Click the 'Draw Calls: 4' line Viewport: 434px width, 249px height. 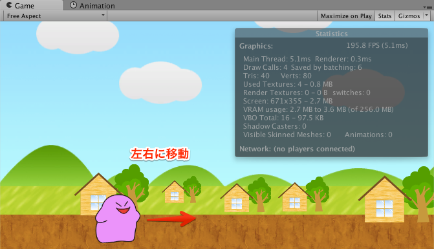click(x=265, y=67)
